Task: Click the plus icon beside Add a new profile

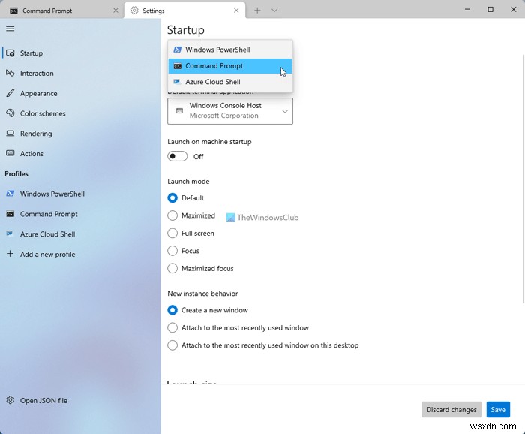Action: click(x=10, y=254)
